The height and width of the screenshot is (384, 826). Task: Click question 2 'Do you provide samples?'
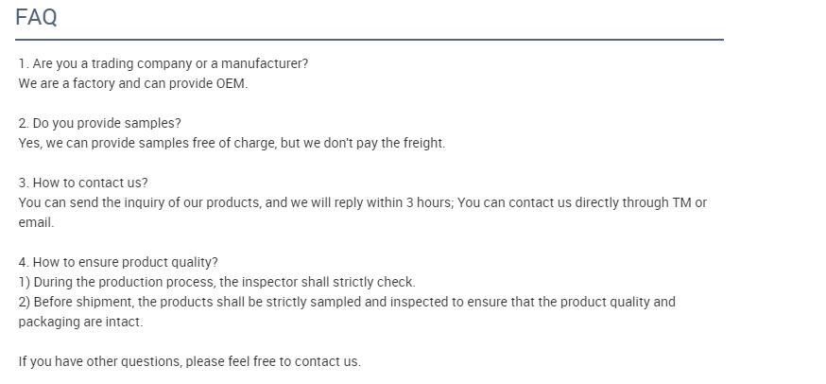click(x=99, y=123)
